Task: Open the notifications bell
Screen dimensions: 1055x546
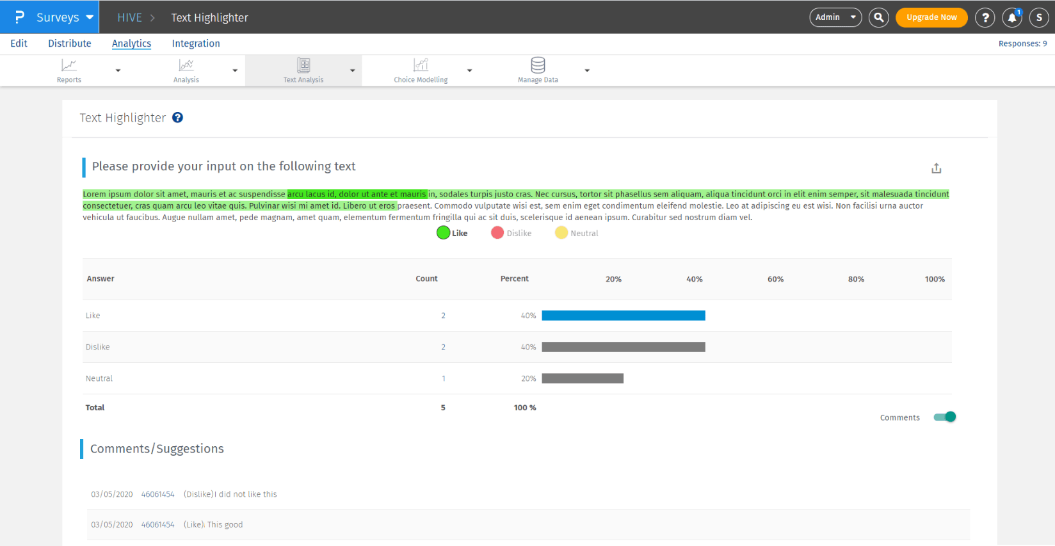Action: click(x=1011, y=17)
